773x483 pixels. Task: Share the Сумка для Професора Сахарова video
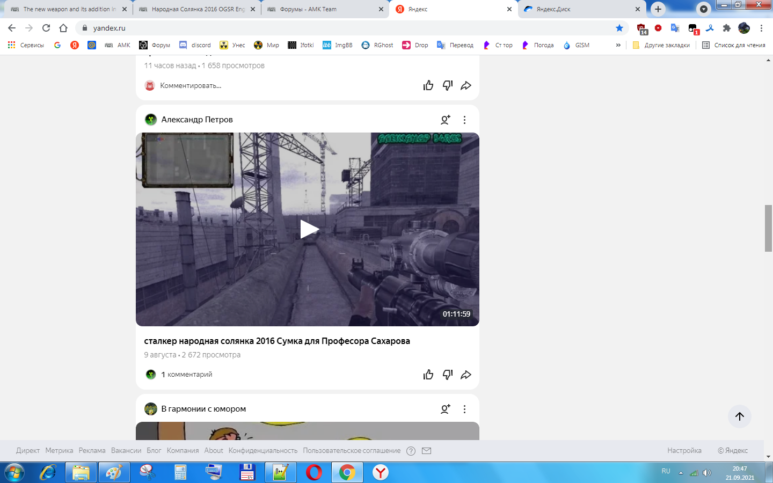tap(466, 375)
